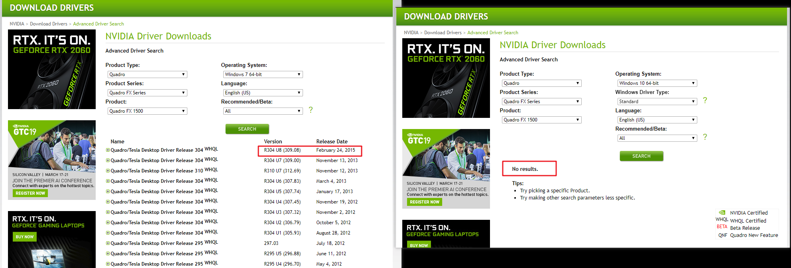
Task: Click the "R304 U1 (305.93)" version cell
Action: tap(282, 233)
